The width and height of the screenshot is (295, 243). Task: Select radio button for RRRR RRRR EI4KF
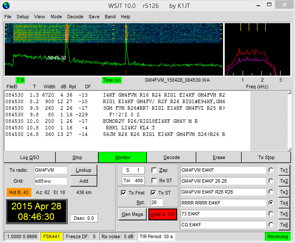tap(271, 203)
